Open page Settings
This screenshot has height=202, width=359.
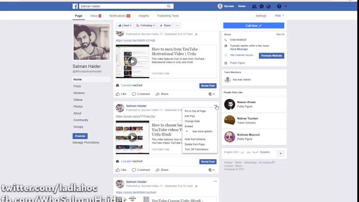(x=261, y=16)
